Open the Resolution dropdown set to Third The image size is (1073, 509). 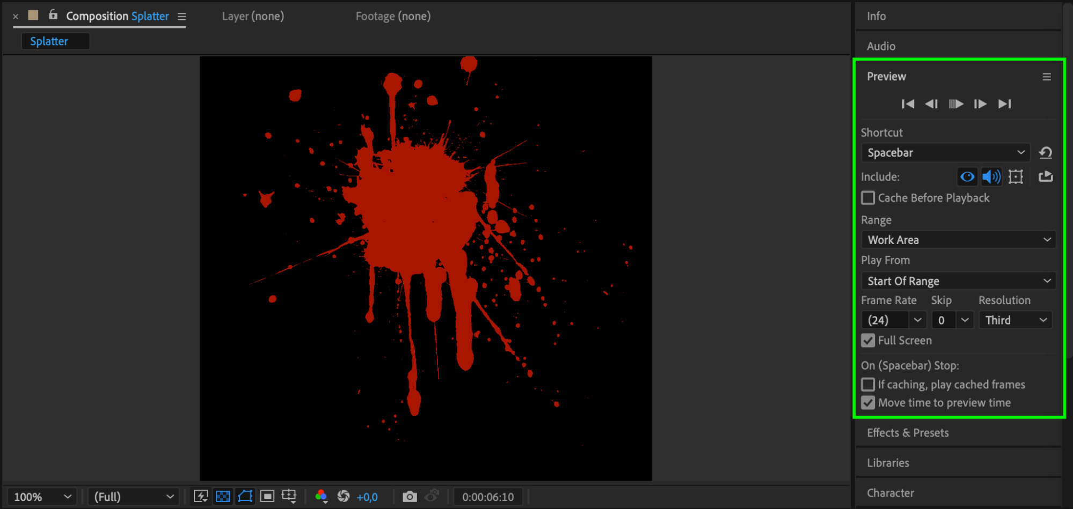point(1015,320)
